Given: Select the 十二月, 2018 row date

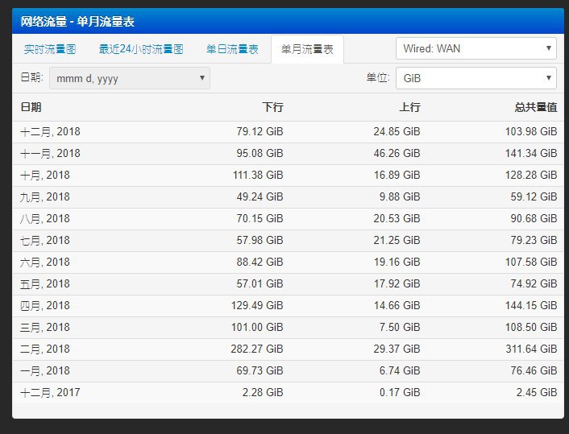Looking at the screenshot, I should coord(50,132).
